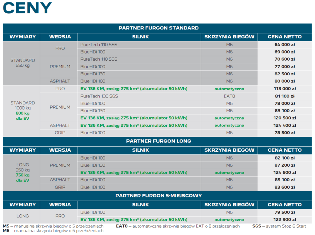This screenshot has width=315, height=235.
Task: Select the PARTNER FURGON LONG section header
Action: click(158, 141)
